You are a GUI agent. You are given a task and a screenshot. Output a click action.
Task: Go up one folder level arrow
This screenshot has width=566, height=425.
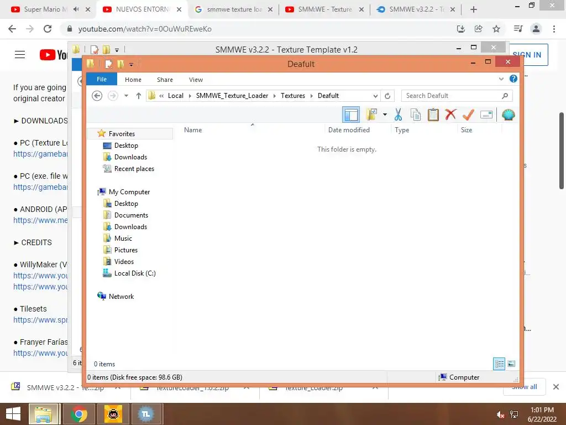pyautogui.click(x=139, y=96)
